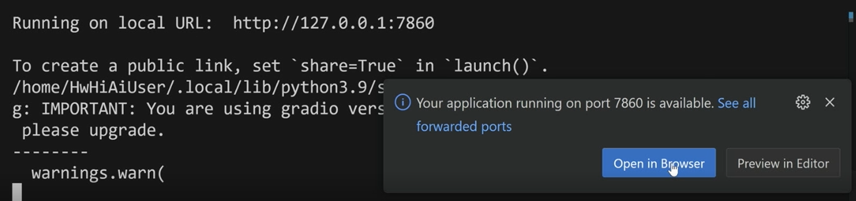Click the blinking terminal cursor block
This screenshot has width=856, height=201.
(17, 192)
